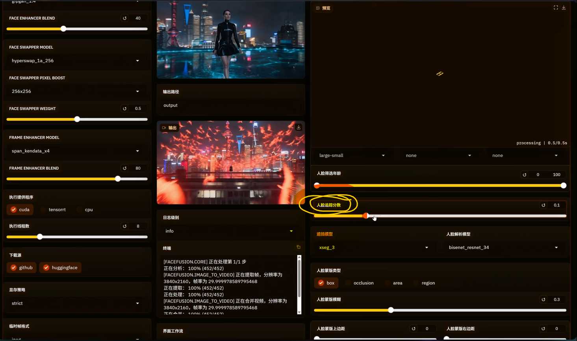Edit the minimum age field 0
Screen dimensions: 577x341
click(538, 175)
